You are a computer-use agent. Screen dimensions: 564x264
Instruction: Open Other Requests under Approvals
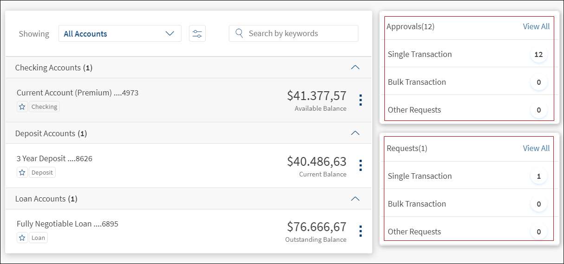pos(415,110)
